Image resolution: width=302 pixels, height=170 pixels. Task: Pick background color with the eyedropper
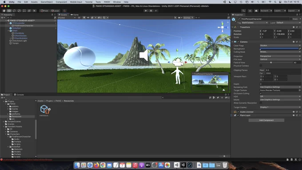pyautogui.click(x=300, y=49)
